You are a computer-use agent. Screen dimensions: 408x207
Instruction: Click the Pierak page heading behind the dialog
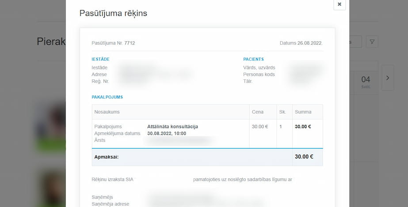(x=51, y=42)
